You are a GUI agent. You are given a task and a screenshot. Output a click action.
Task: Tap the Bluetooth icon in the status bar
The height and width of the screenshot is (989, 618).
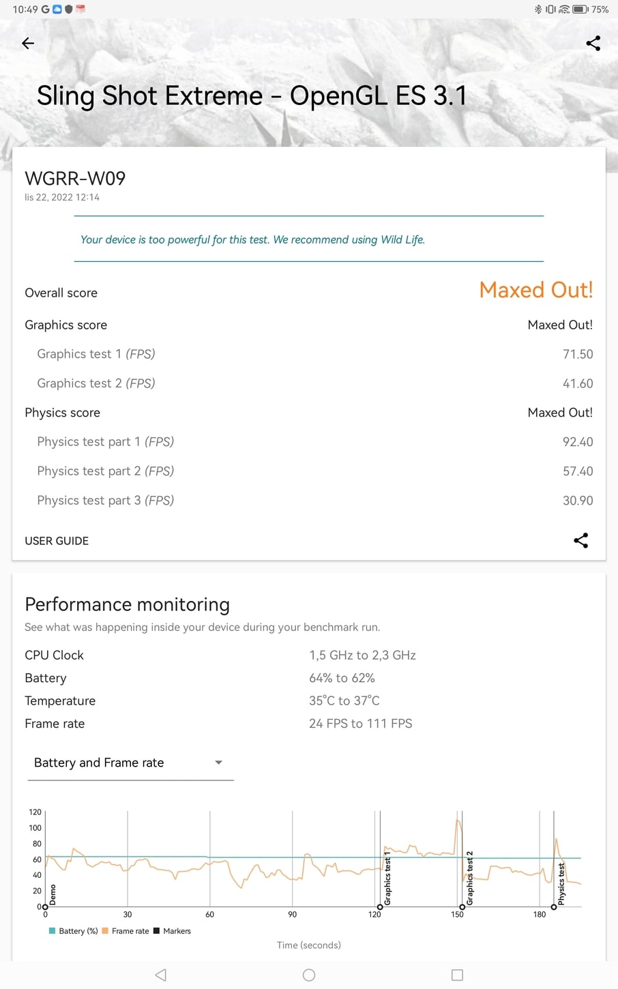tap(538, 10)
